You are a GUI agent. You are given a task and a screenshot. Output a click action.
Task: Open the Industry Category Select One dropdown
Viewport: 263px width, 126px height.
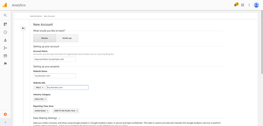(x=40, y=99)
